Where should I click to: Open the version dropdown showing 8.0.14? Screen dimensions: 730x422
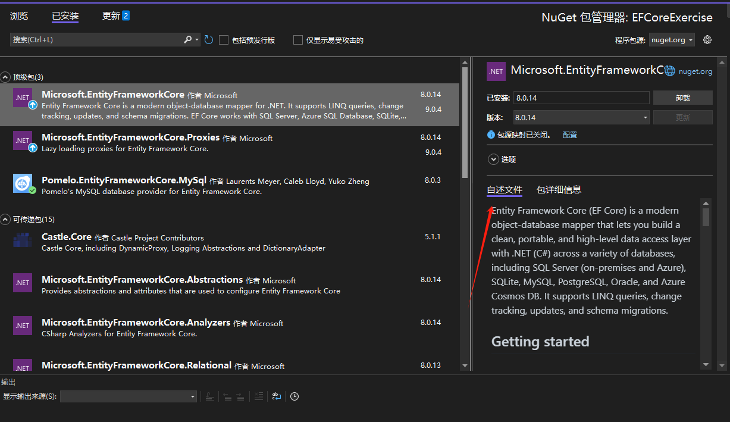(645, 117)
